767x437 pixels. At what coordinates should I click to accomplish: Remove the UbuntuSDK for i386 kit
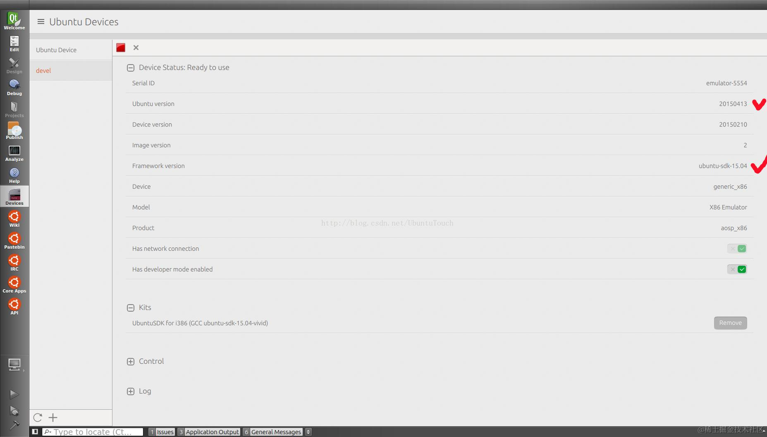(730, 323)
